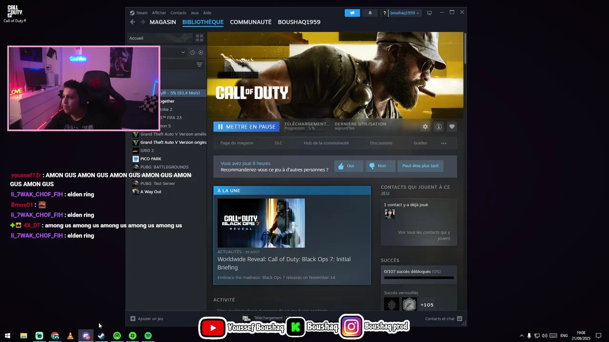
Task: Open the Guides link
Action: coord(420,143)
